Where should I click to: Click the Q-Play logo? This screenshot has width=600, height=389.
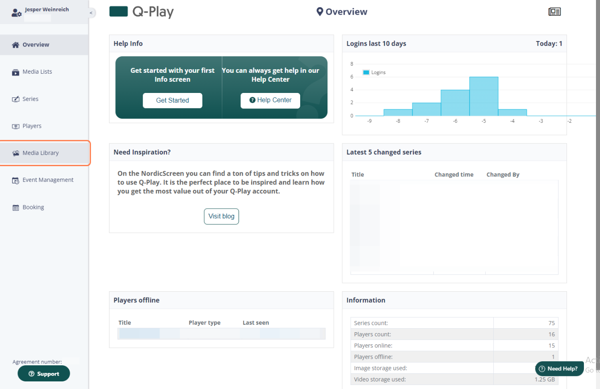pos(142,12)
